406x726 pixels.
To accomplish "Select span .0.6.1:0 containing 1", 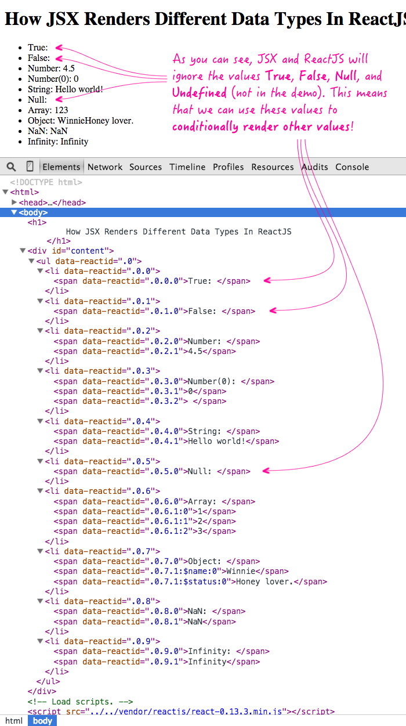I will (144, 511).
